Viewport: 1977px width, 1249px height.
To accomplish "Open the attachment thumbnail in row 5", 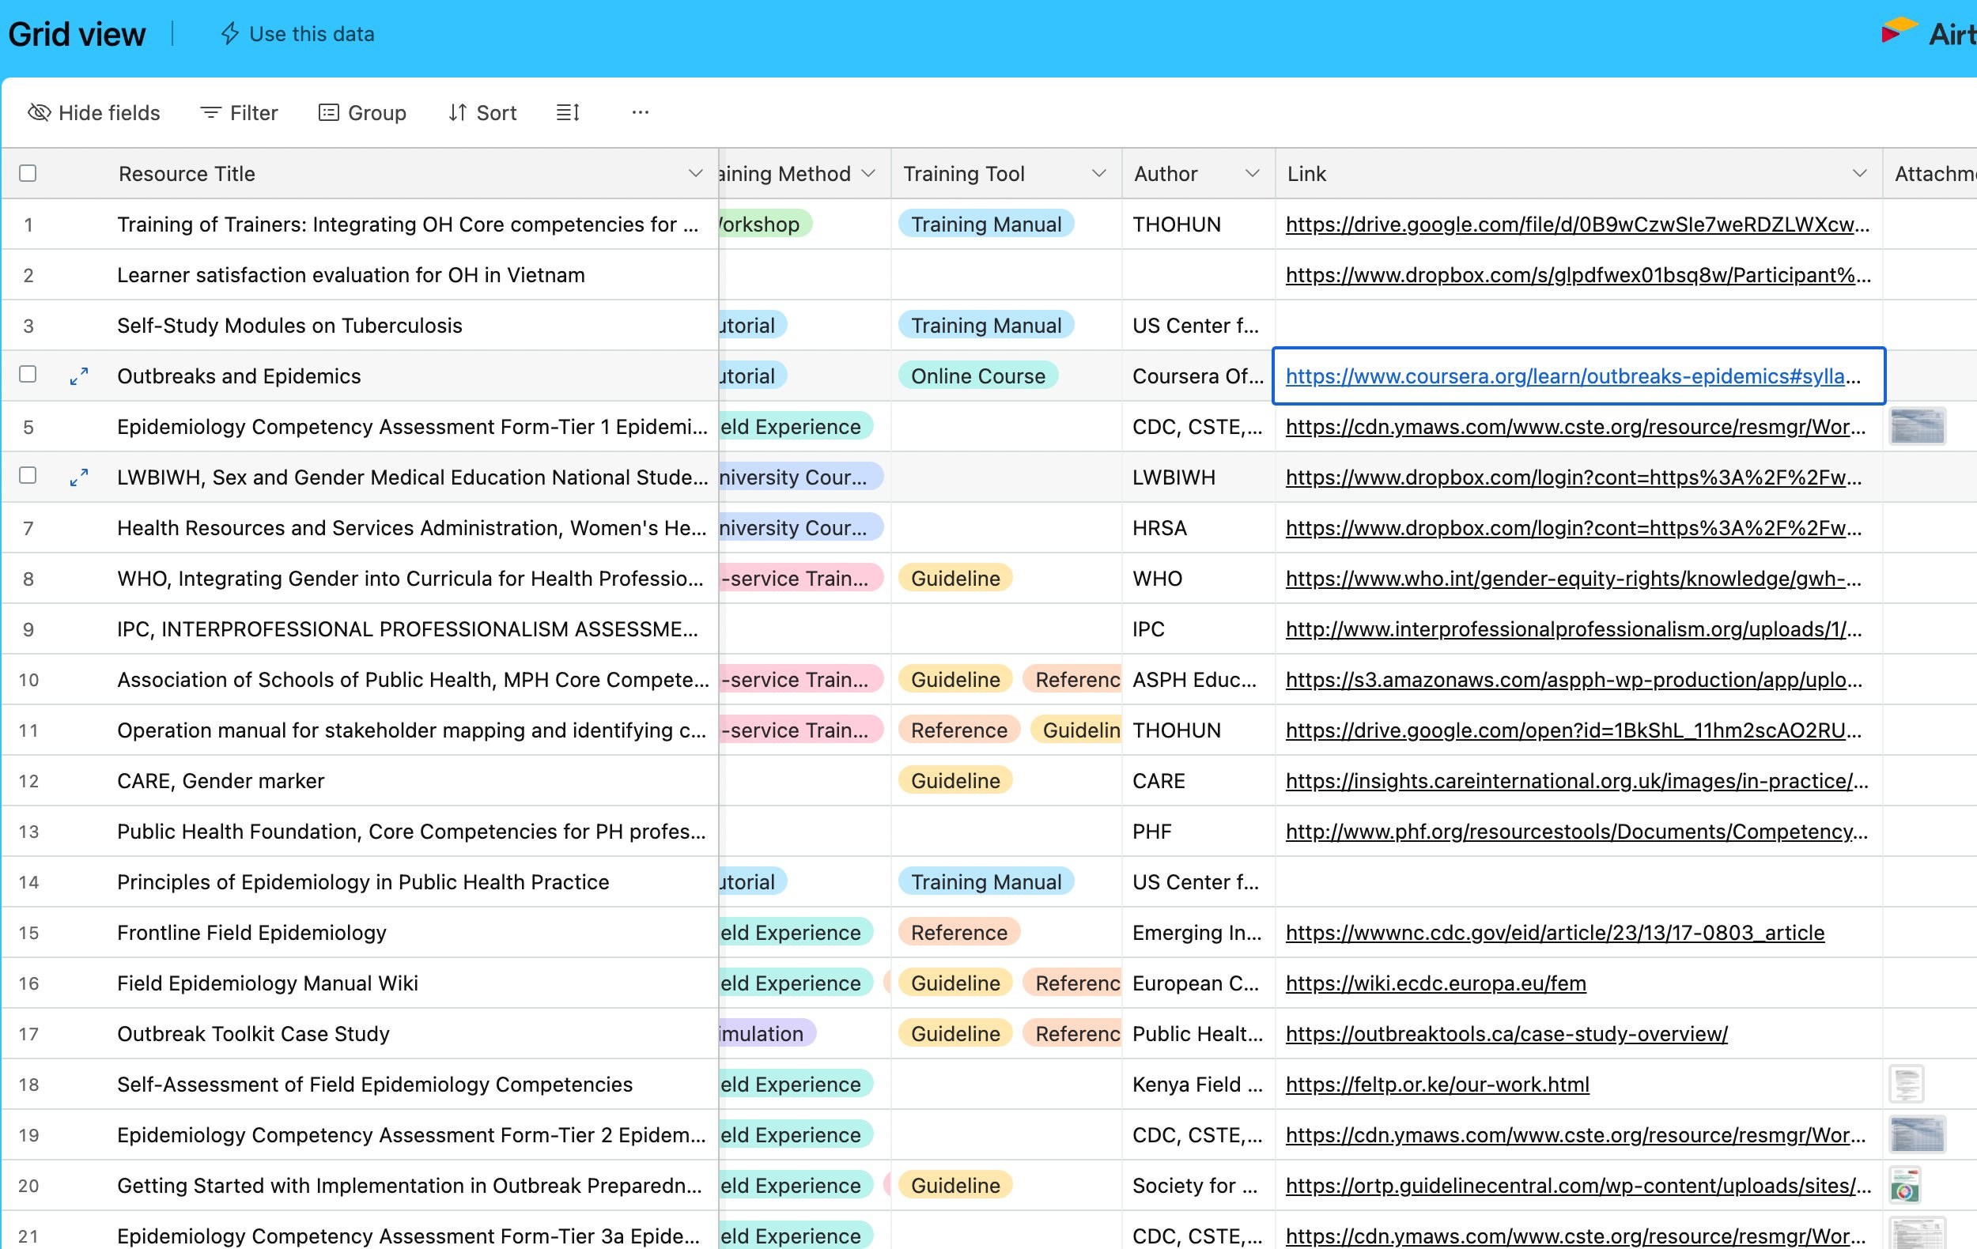I will (x=1917, y=427).
